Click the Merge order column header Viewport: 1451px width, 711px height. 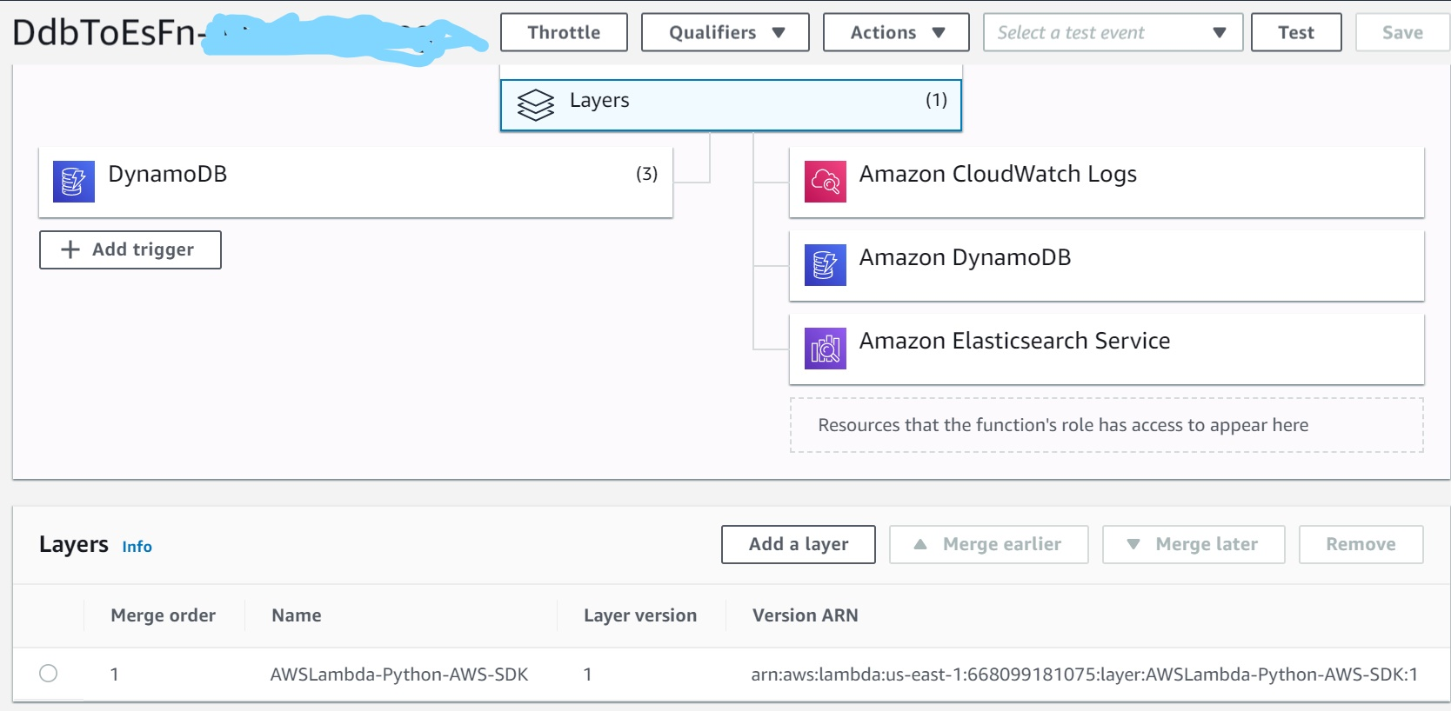(x=164, y=615)
